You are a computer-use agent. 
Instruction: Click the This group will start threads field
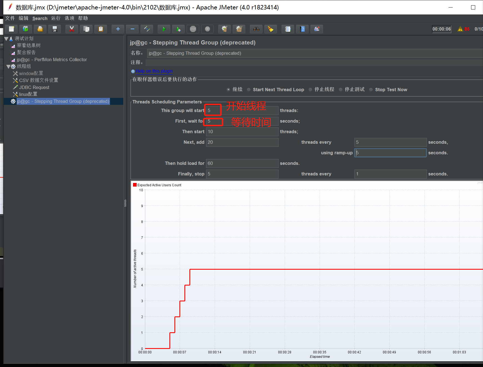pyautogui.click(x=242, y=110)
